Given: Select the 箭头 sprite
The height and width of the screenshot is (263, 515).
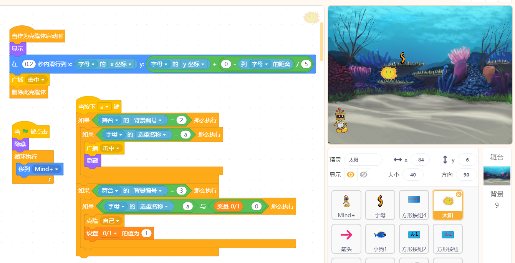Looking at the screenshot, I should pos(346,239).
